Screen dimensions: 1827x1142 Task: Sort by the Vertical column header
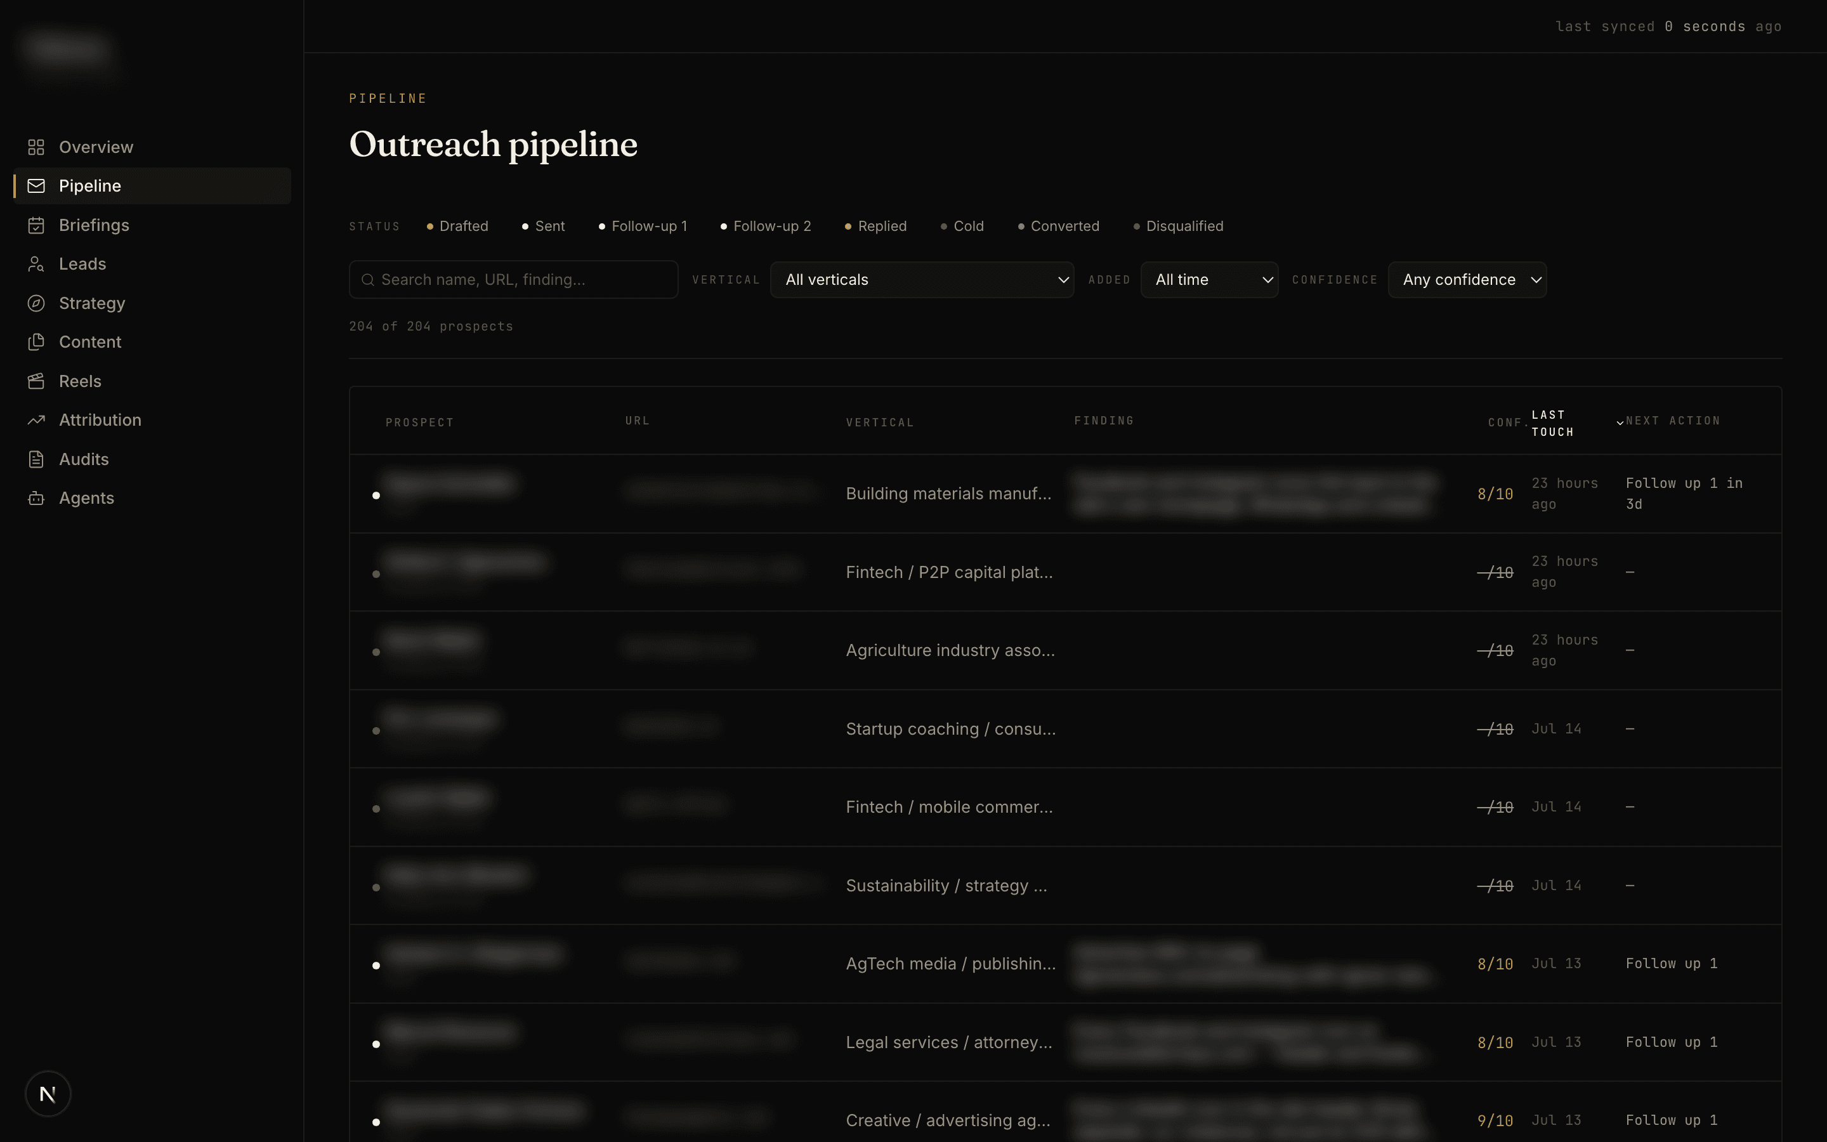coord(879,422)
